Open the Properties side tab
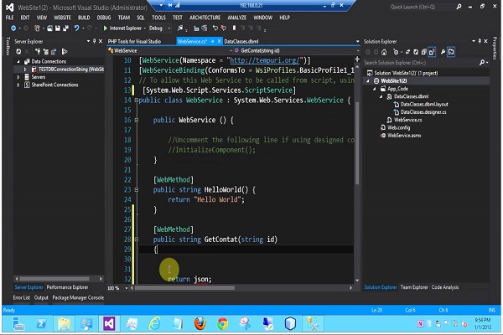503x335 pixels. [x=495, y=48]
